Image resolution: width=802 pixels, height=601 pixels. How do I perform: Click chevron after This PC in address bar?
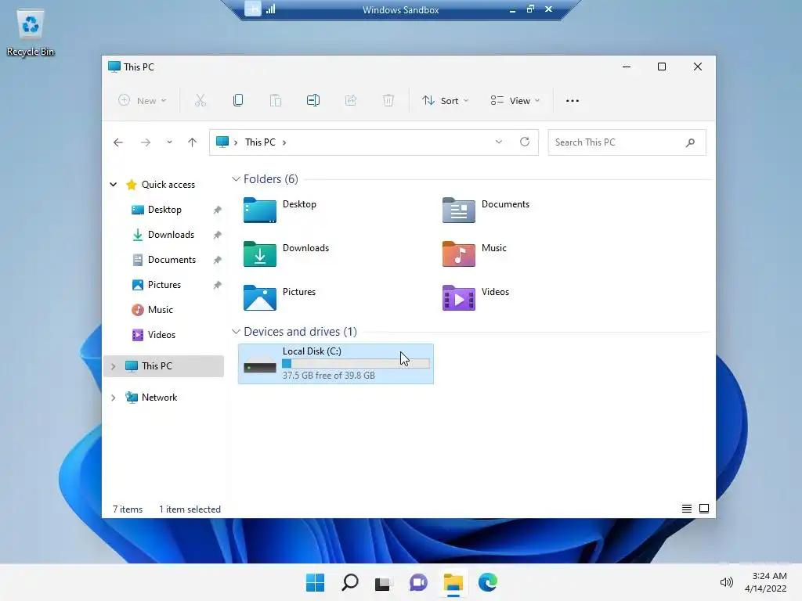click(284, 142)
